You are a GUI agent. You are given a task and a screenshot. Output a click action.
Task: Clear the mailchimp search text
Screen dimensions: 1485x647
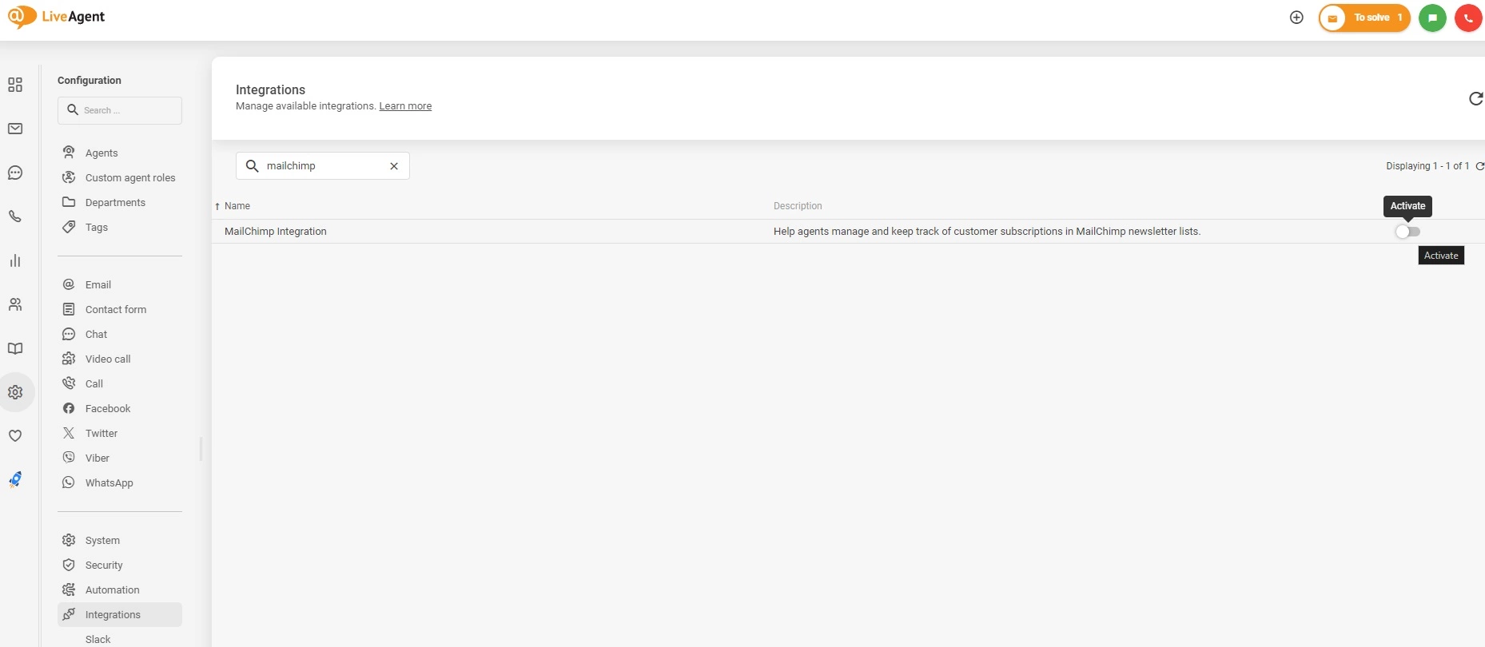pos(394,166)
